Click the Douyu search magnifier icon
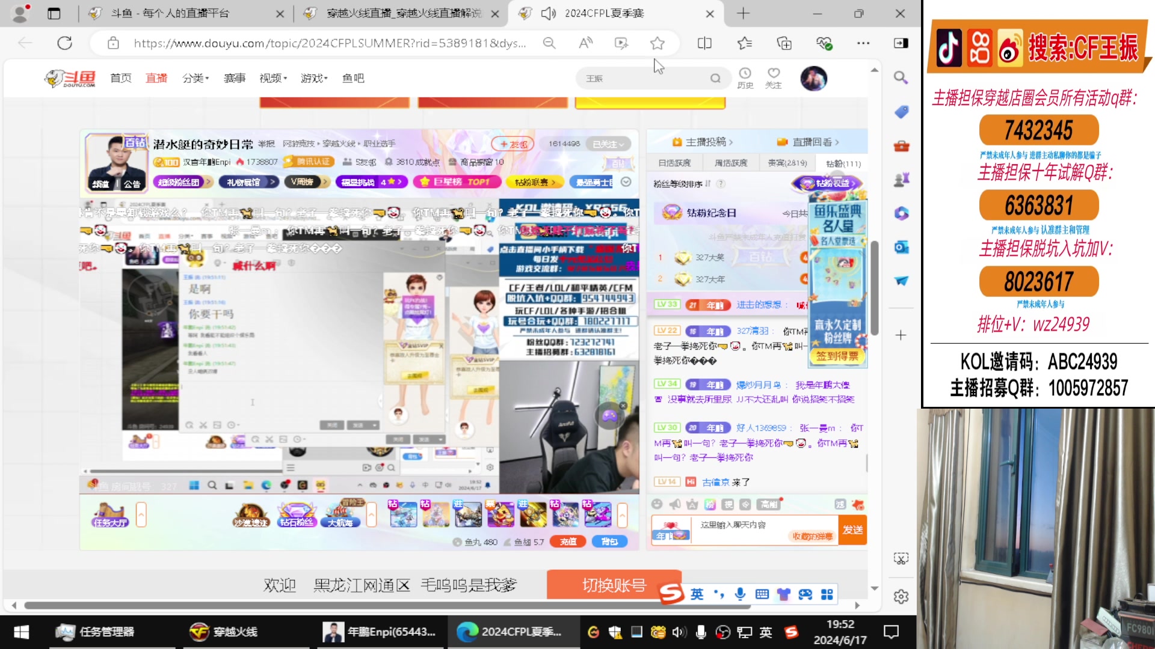Viewport: 1155px width, 649px height. [x=715, y=79]
